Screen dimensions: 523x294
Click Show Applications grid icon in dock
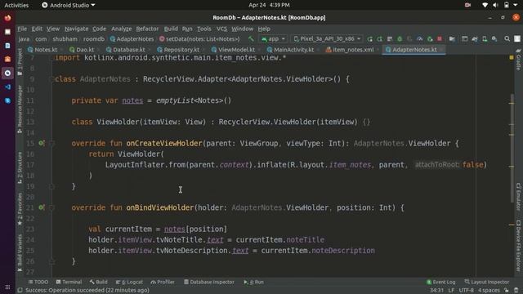pyautogui.click(x=7, y=287)
